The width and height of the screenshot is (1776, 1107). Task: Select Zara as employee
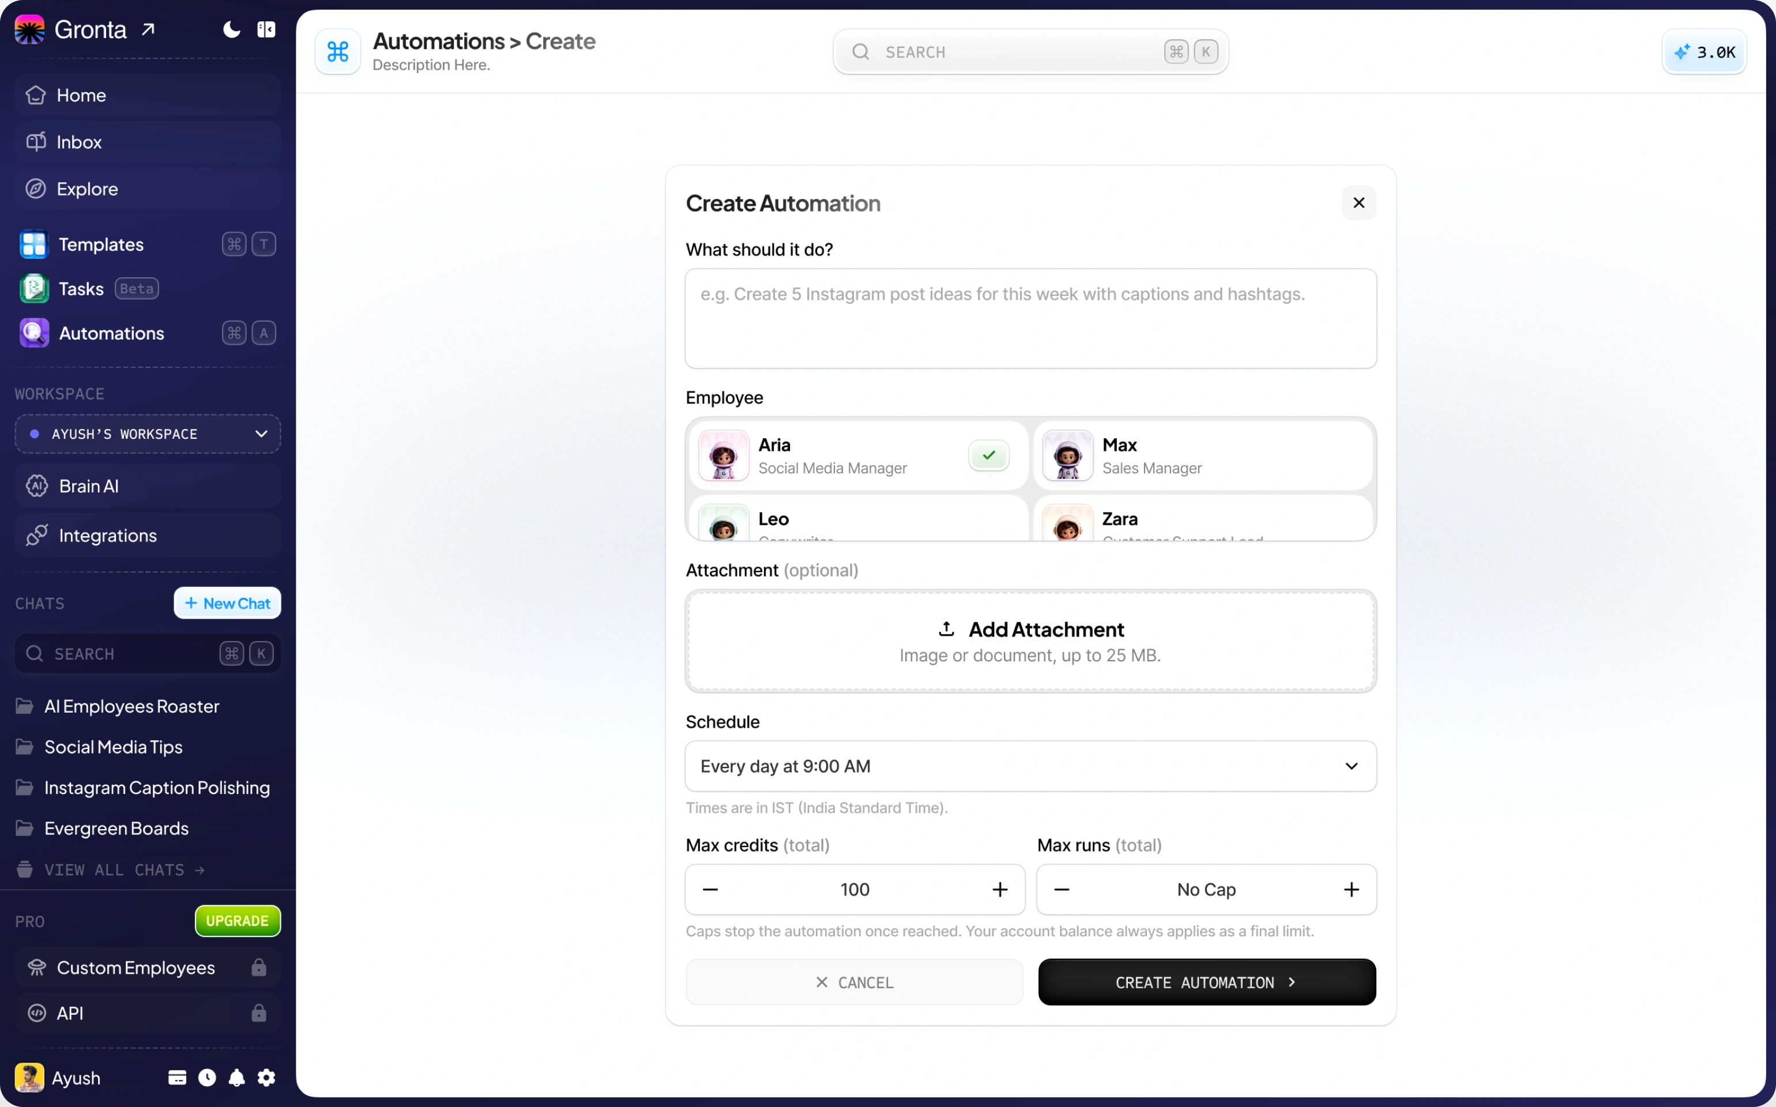[x=1203, y=519]
